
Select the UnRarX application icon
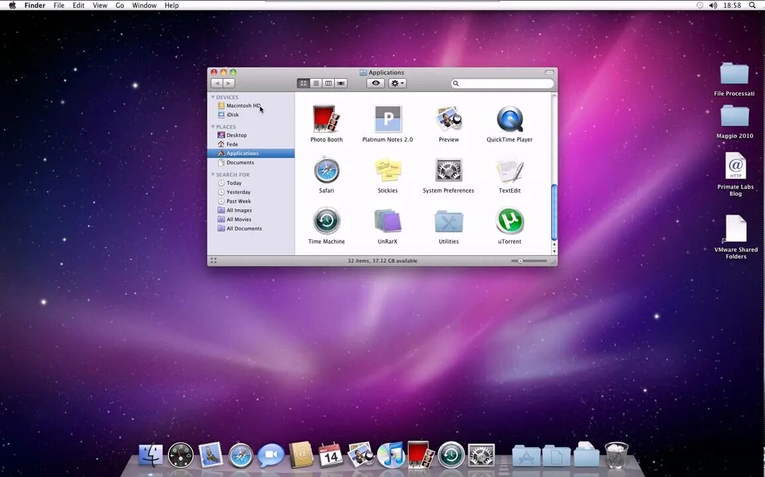coord(388,221)
